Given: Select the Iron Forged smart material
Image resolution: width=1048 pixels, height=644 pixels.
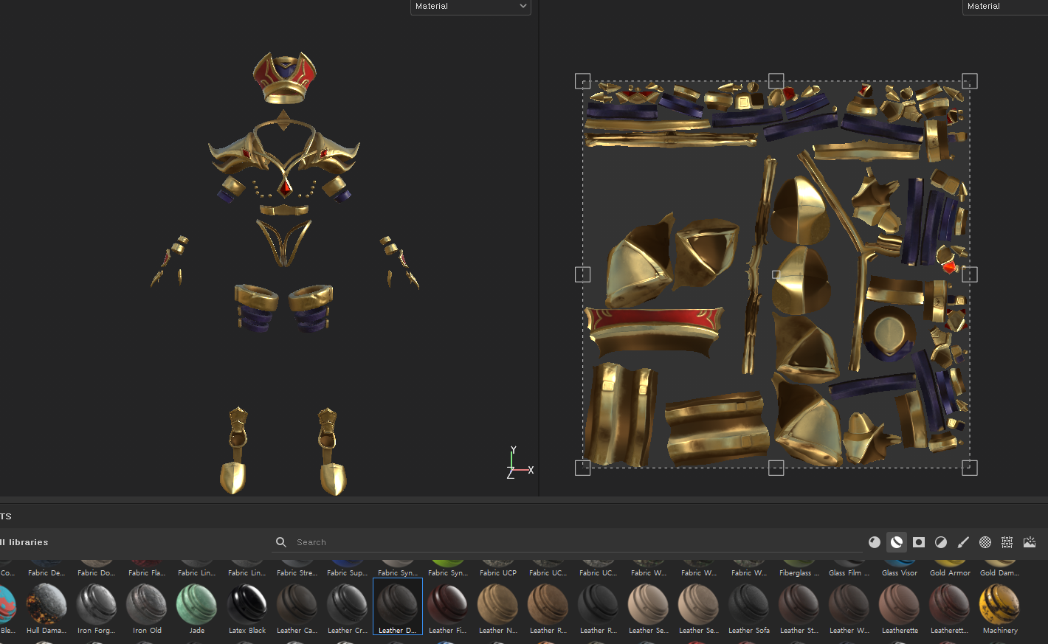Looking at the screenshot, I should tap(97, 609).
